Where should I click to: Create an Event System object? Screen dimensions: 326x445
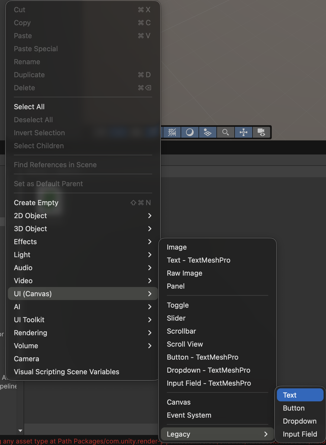point(217,415)
